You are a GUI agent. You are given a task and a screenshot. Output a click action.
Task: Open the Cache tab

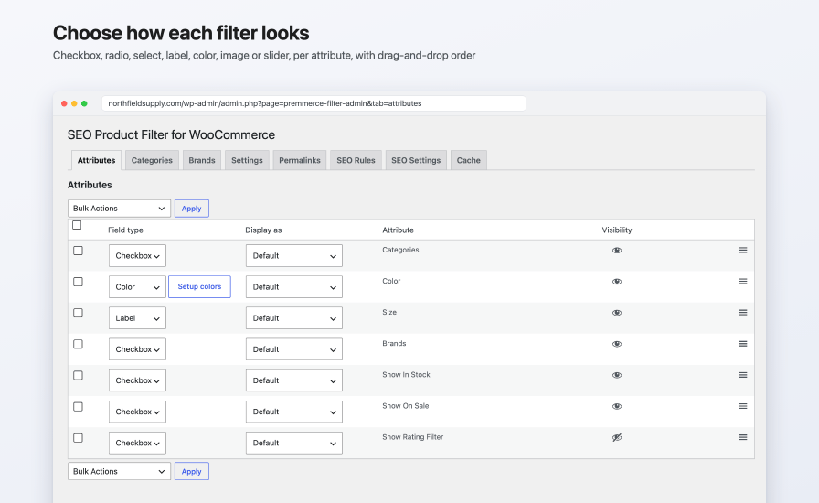click(x=469, y=160)
